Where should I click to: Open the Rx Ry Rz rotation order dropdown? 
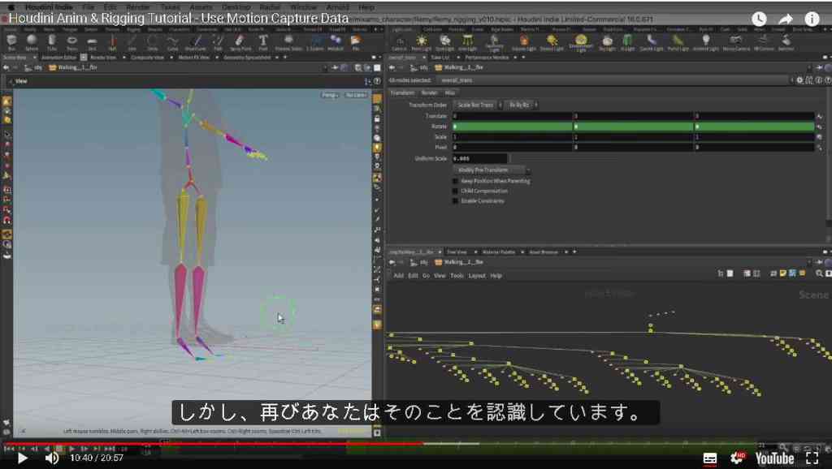pyautogui.click(x=522, y=105)
